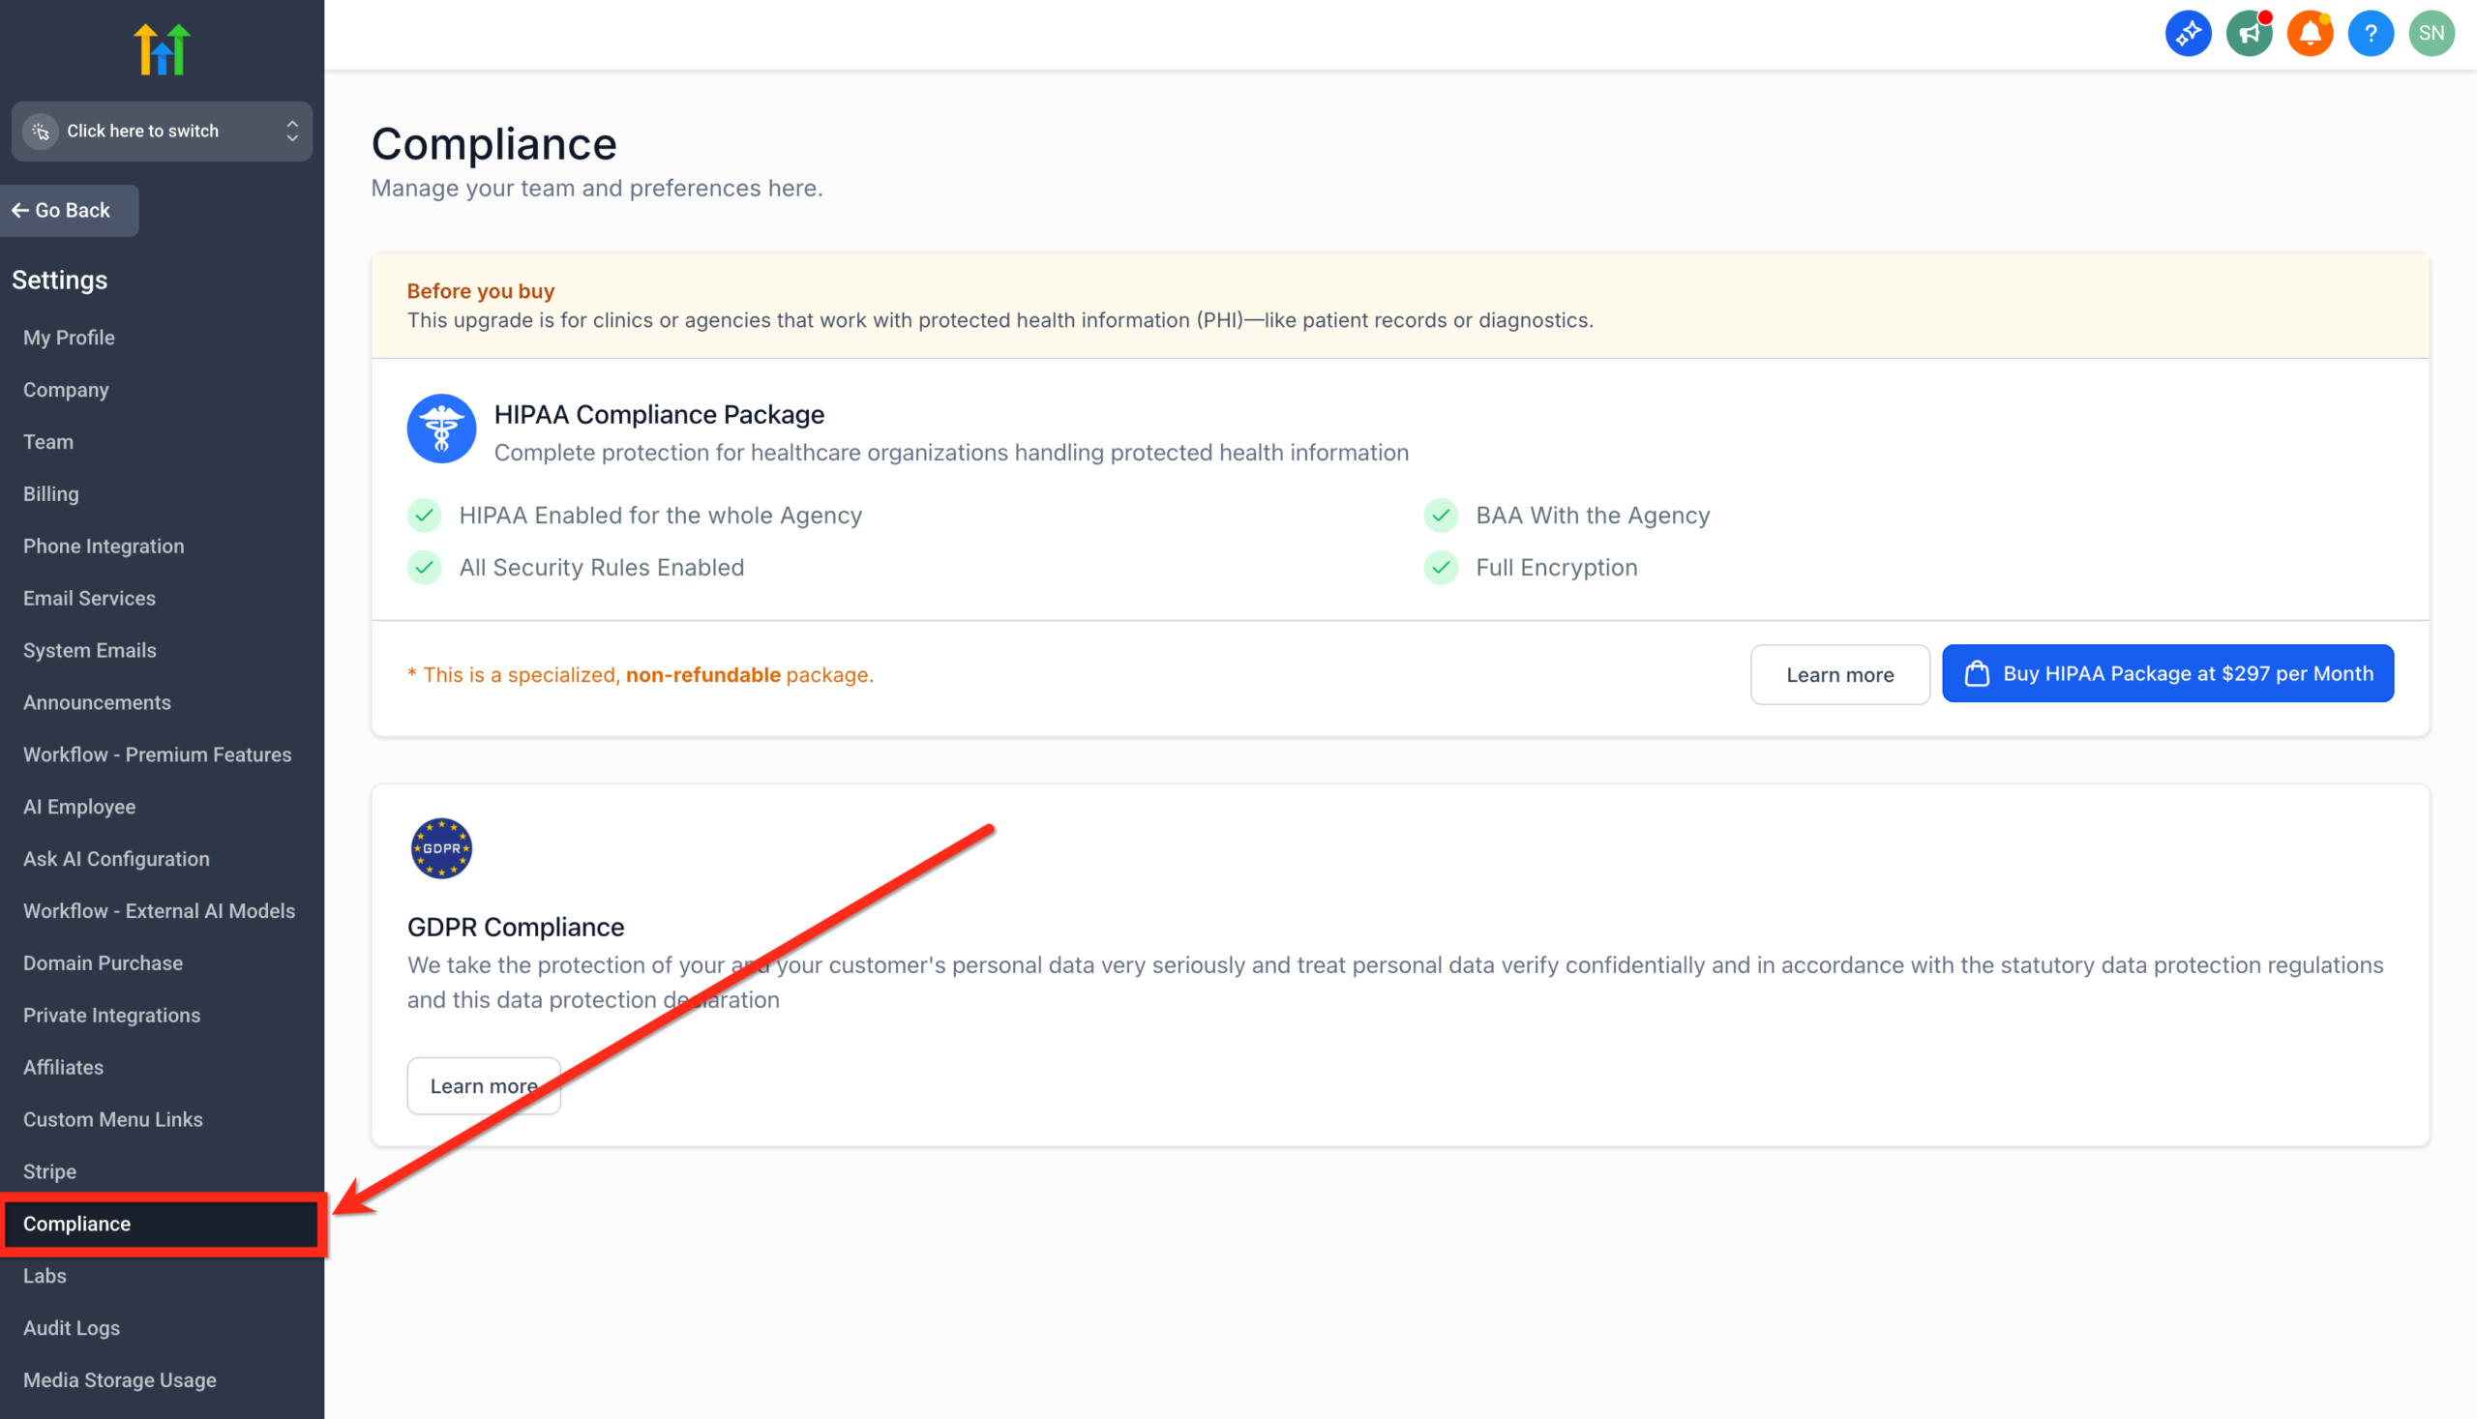Image resolution: width=2477 pixels, height=1419 pixels.
Task: Click the BAA With the Agency checkmark
Action: coord(1441,515)
